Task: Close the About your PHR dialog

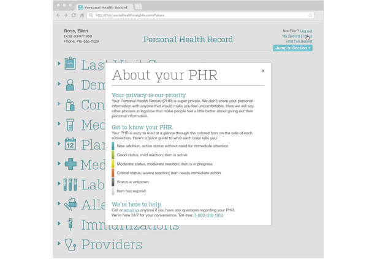Action: coord(263,71)
